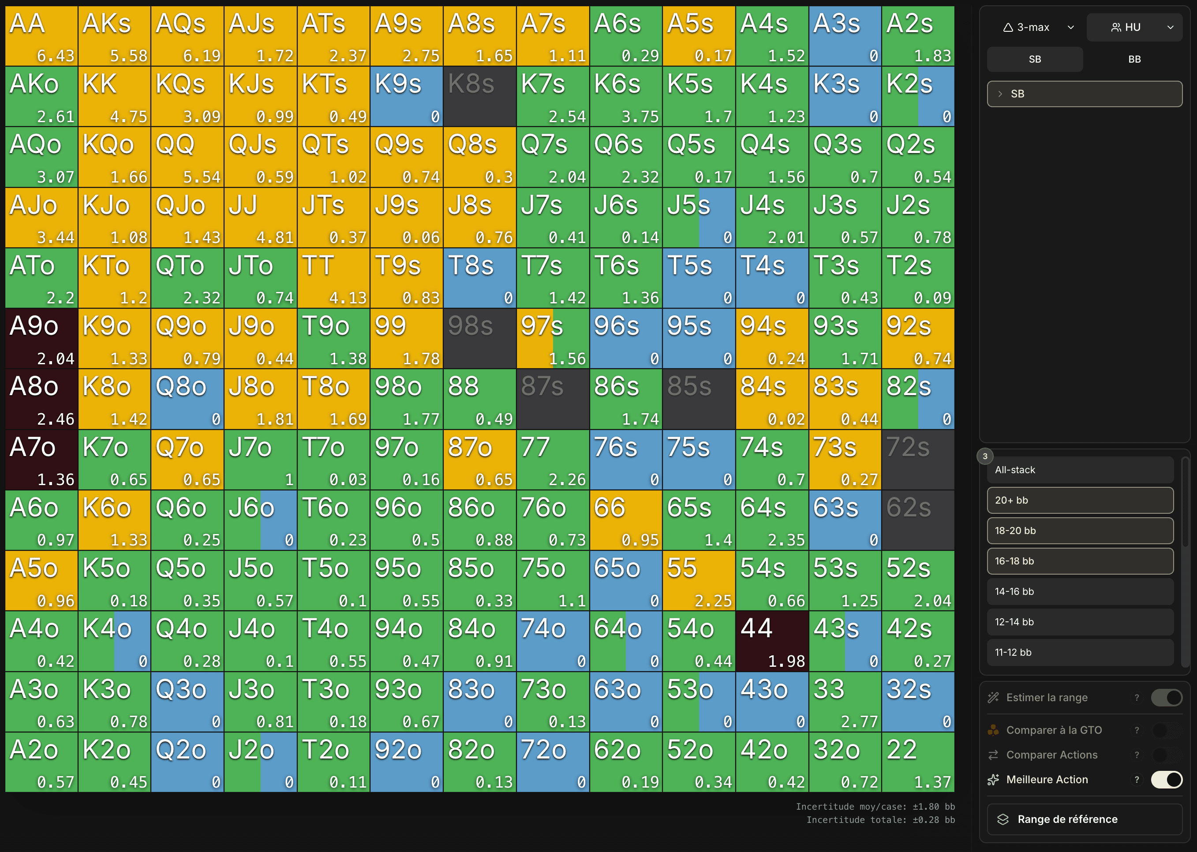Click the magic wand icon beside Estimer la range

(994, 698)
